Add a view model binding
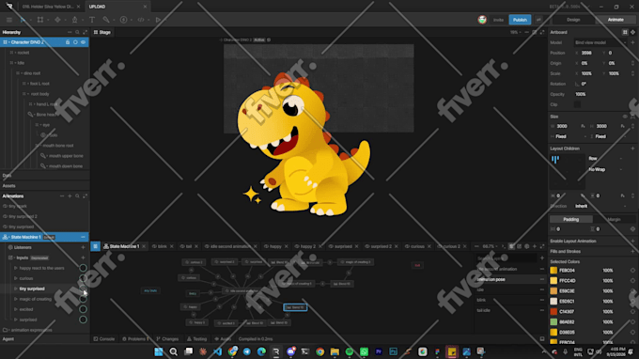Image resolution: width=639 pixels, height=359 pixels. pyautogui.click(x=632, y=42)
